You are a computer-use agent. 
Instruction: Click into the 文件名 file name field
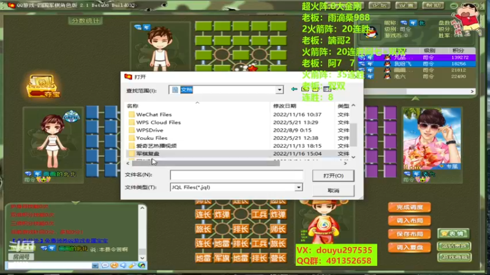pos(236,175)
